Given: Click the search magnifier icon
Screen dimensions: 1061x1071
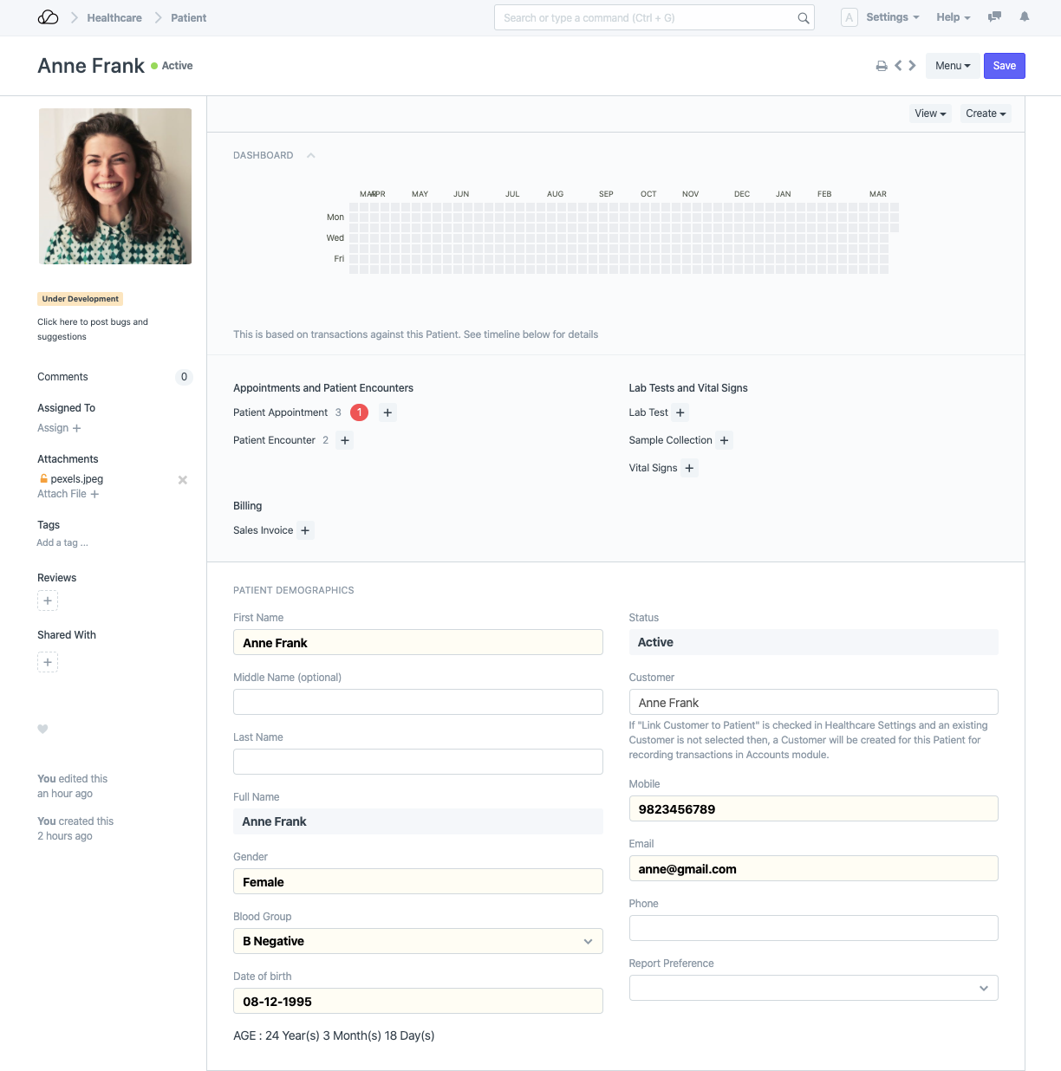Looking at the screenshot, I should [x=803, y=17].
